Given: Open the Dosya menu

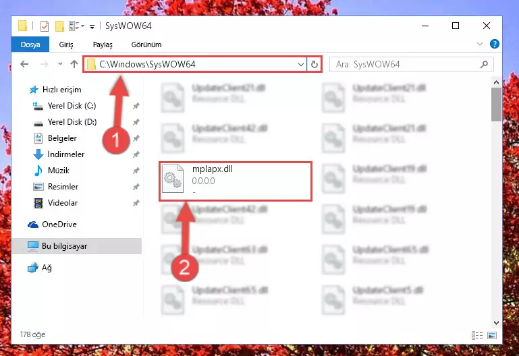Looking at the screenshot, I should click(x=30, y=44).
